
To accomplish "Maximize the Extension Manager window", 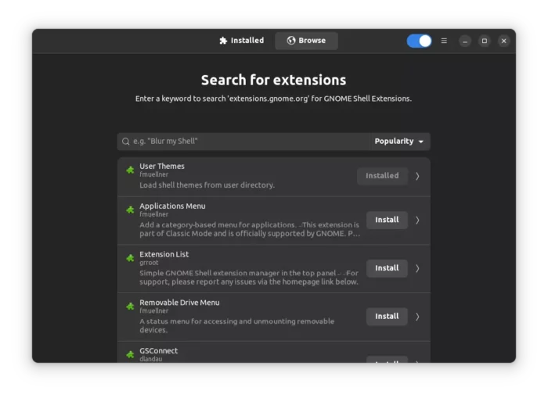I will pos(485,41).
